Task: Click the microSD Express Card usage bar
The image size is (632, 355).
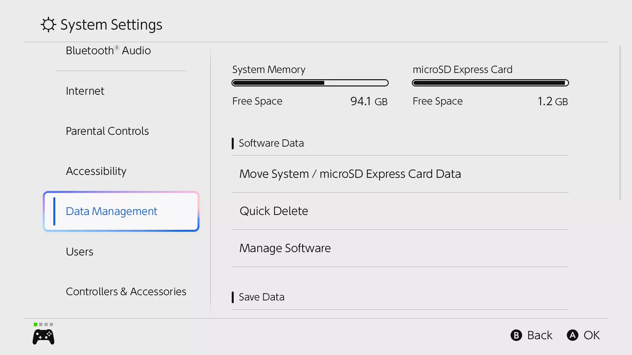Action: pyautogui.click(x=490, y=83)
